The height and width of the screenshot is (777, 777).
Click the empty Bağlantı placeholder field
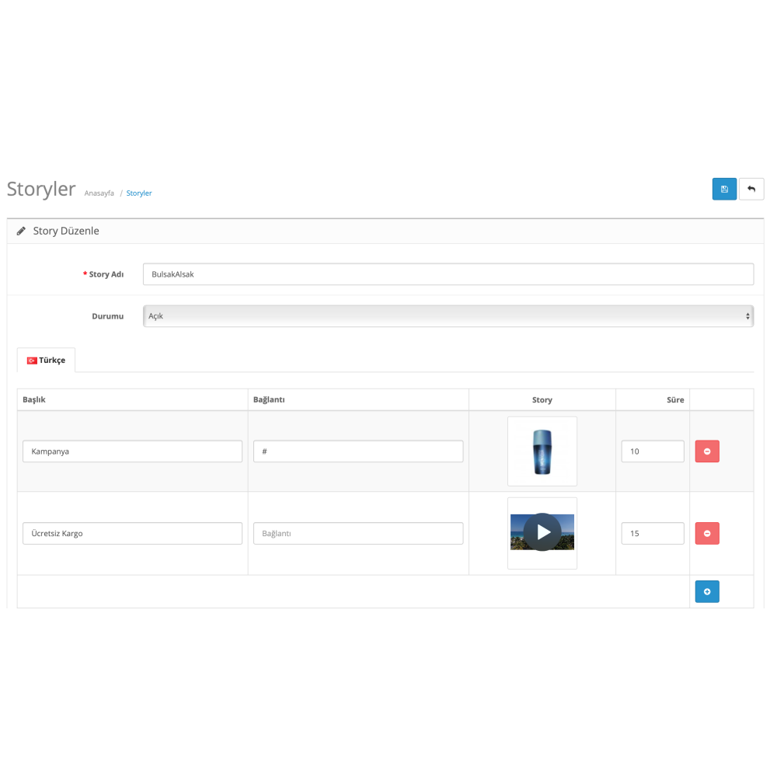point(357,533)
